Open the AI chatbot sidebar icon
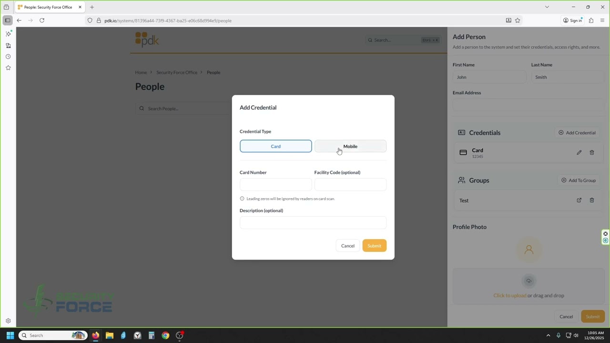 pyautogui.click(x=8, y=34)
